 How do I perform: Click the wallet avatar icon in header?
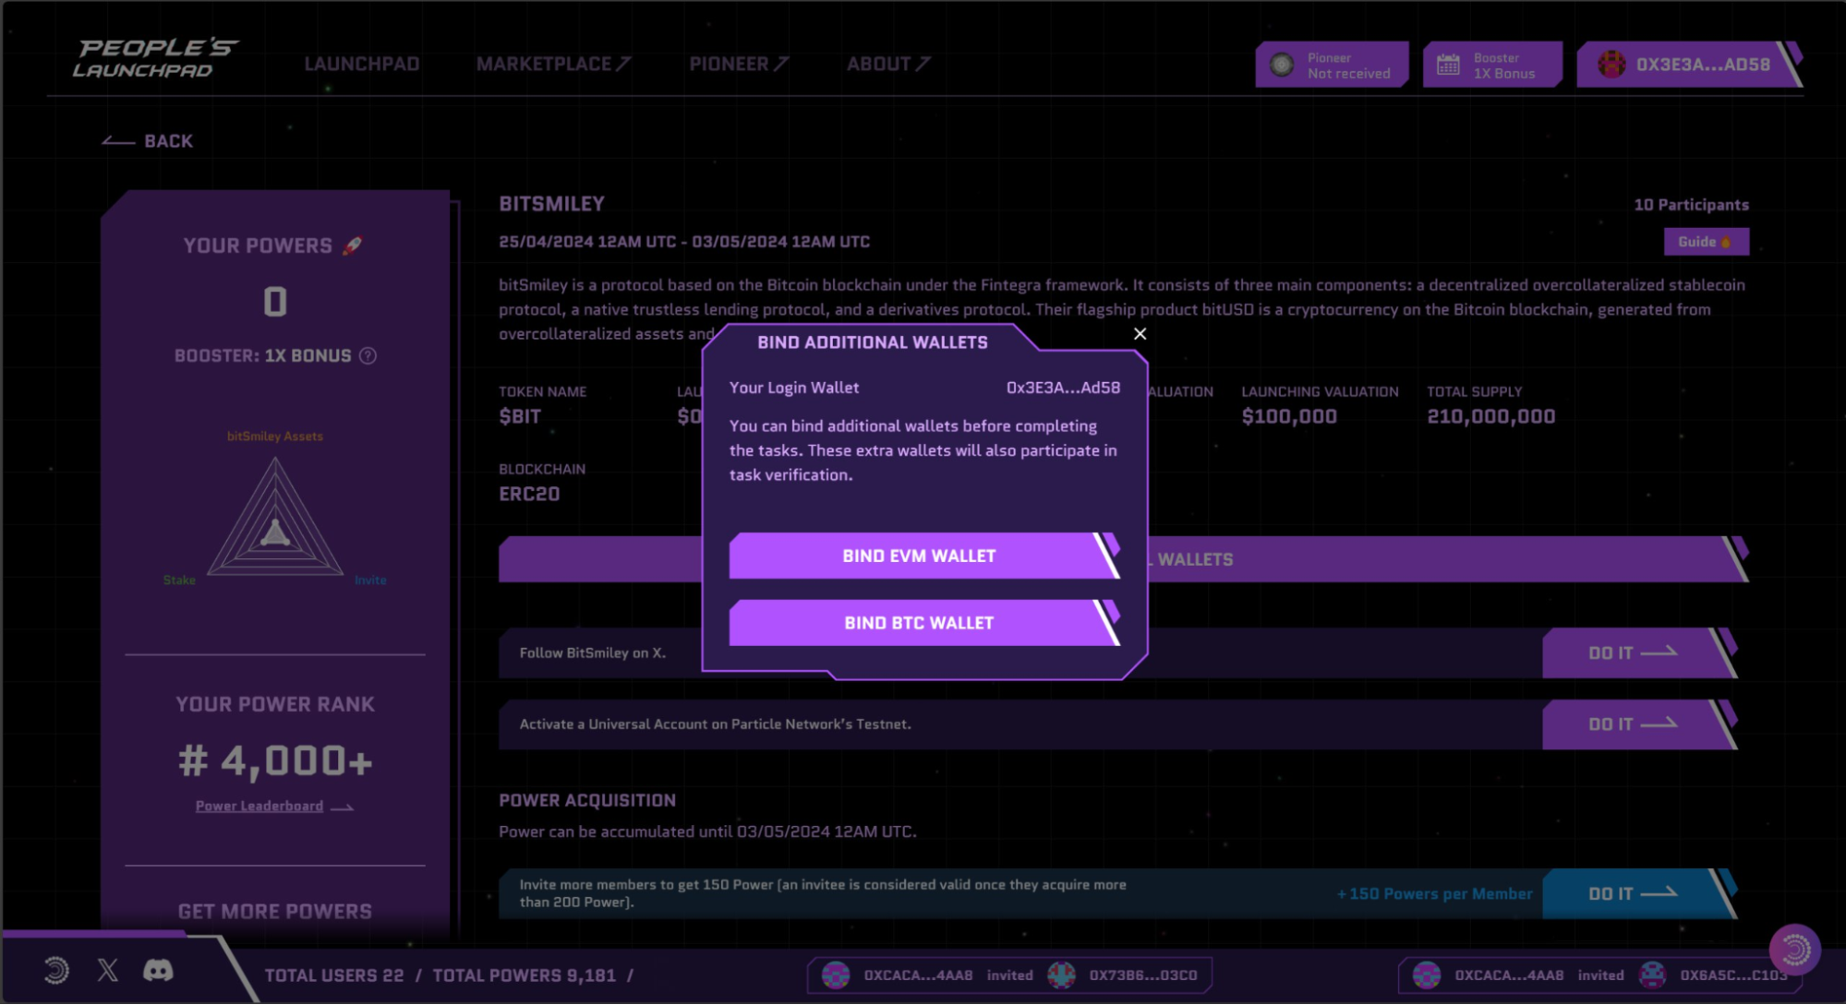pyautogui.click(x=1611, y=65)
